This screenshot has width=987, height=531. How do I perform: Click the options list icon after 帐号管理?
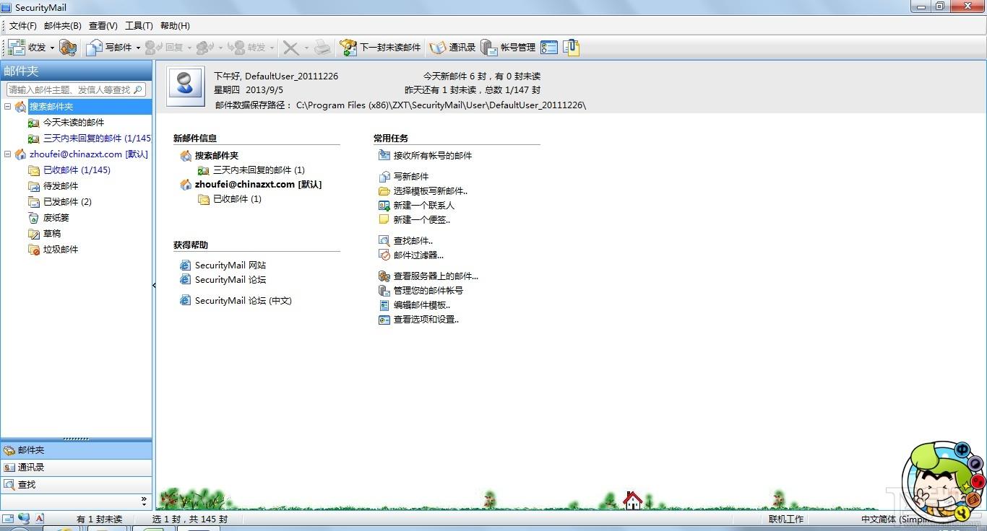tap(549, 48)
